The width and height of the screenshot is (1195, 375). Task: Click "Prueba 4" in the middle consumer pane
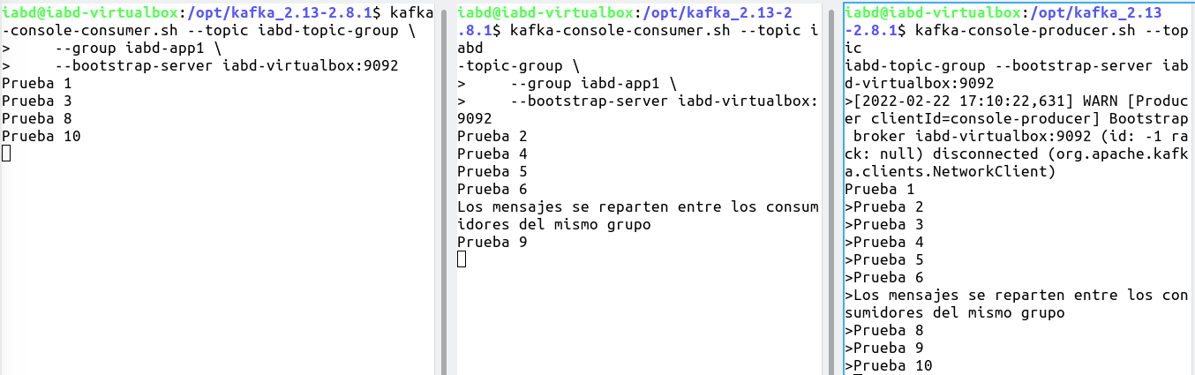click(492, 154)
